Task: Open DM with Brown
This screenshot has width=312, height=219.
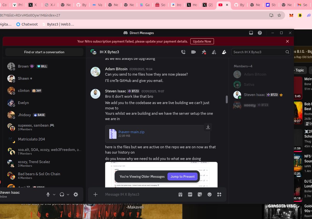Action: point(44,66)
